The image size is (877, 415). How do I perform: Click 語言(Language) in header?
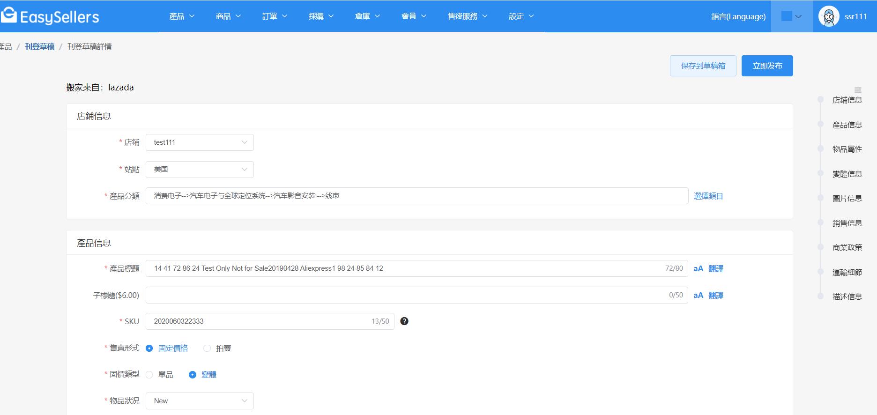tap(738, 16)
